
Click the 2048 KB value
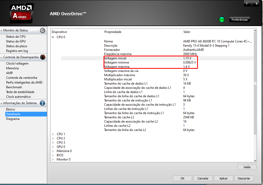pyautogui.click(x=188, y=117)
